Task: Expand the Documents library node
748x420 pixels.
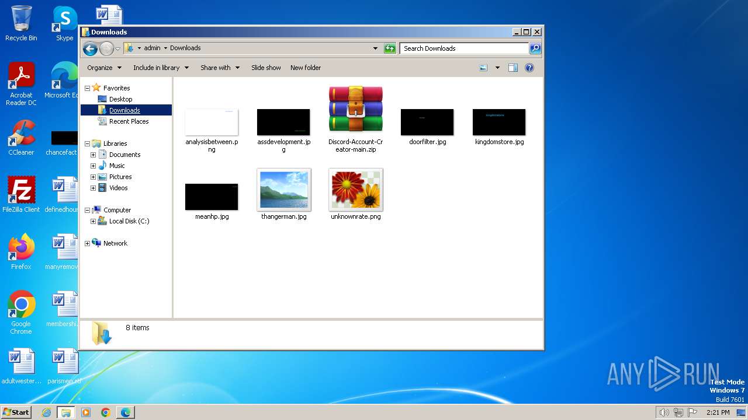Action: coord(93,155)
